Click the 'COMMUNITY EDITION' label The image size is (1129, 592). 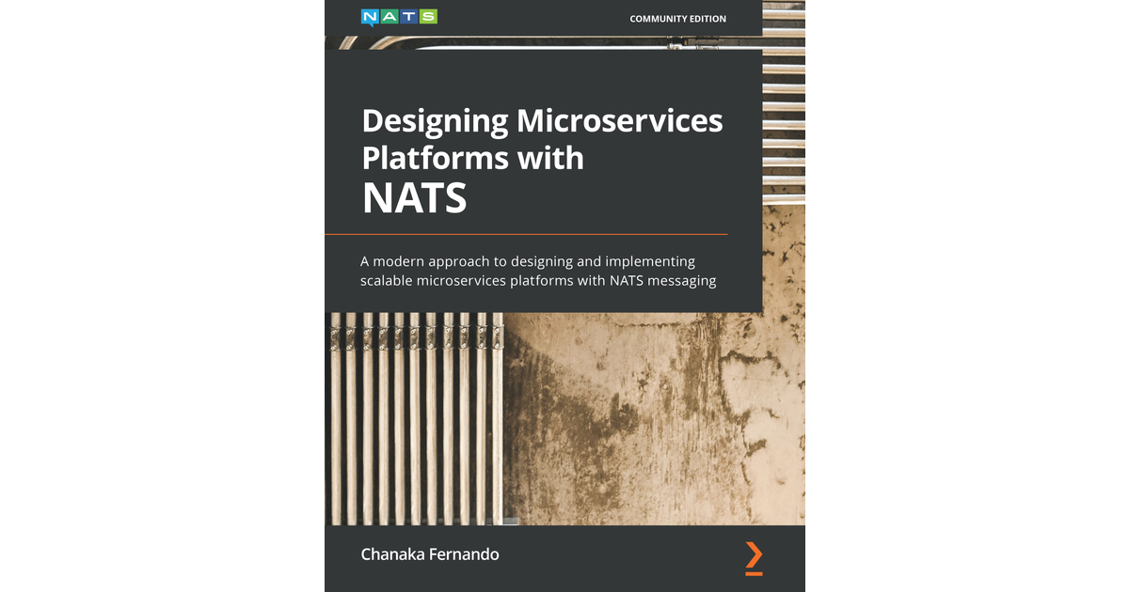pos(677,19)
